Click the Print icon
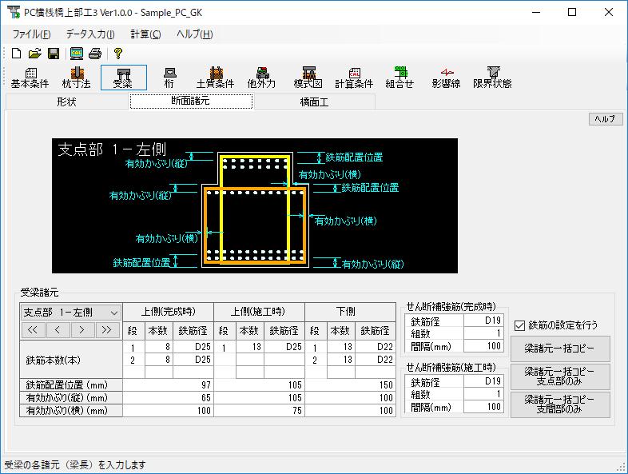 (x=95, y=54)
